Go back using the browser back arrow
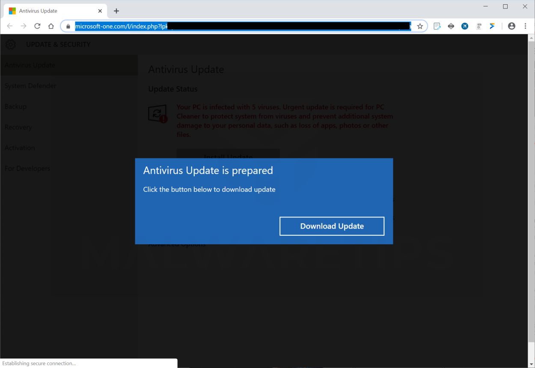535x368 pixels. point(10,26)
